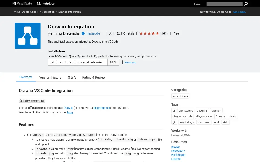Select the 'markdown' tag
Image resolution: width=260 pixels, height=162 pixels.
point(204,122)
